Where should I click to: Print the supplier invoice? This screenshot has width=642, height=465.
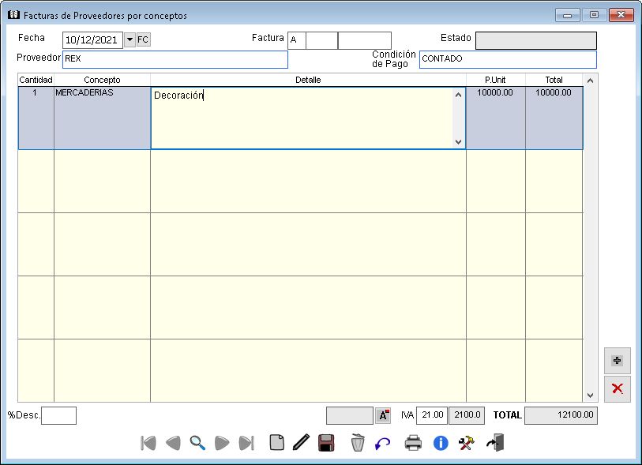pos(411,443)
